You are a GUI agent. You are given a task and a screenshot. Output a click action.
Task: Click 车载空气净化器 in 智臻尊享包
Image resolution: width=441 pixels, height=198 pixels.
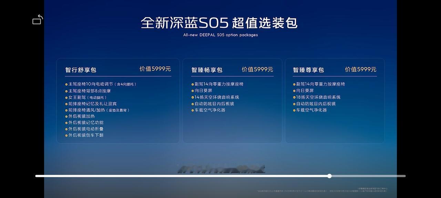tap(310, 110)
